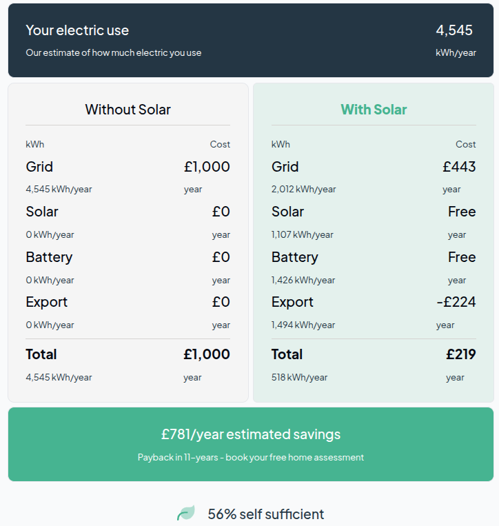The image size is (499, 526).
Task: Click the 518 kWh/year total figure
Action: pos(299,377)
